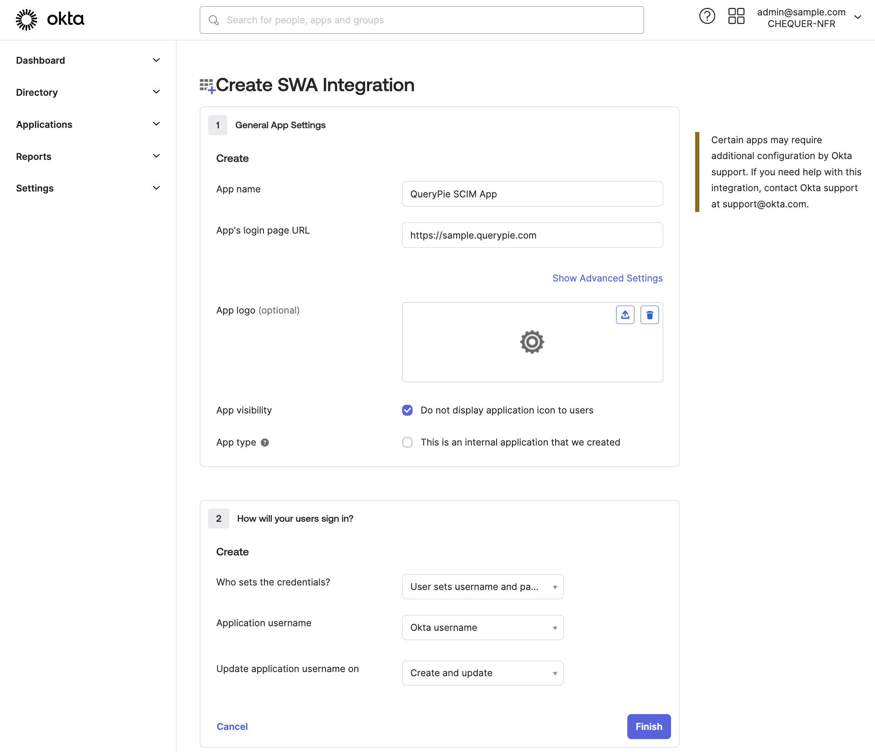Open 'Update application username on' dropdown

[x=483, y=673]
